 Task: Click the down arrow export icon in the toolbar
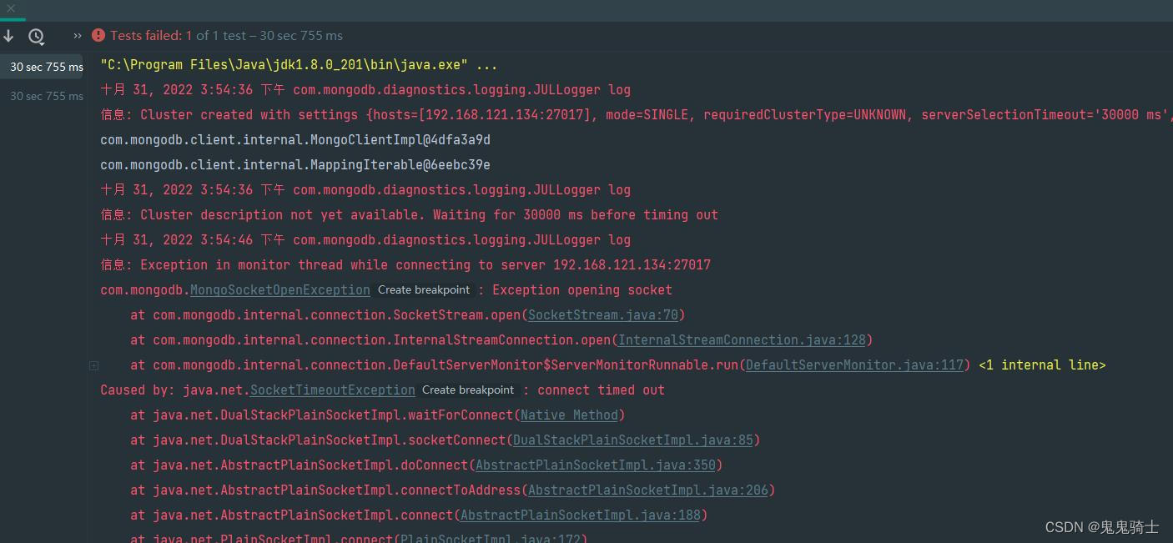(9, 36)
